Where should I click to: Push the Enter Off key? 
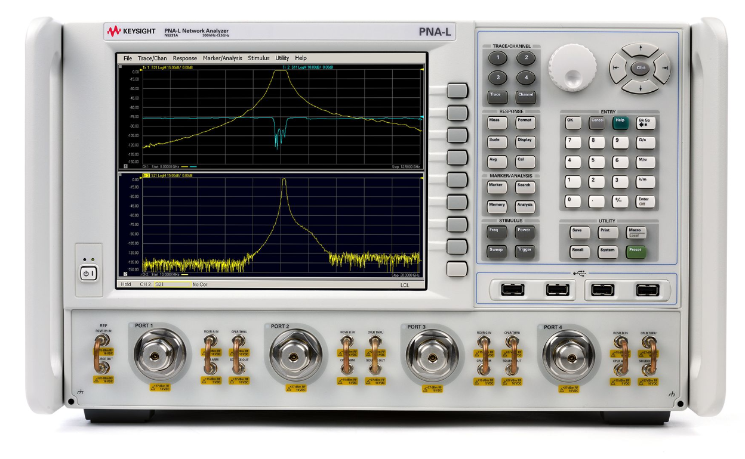point(645,202)
